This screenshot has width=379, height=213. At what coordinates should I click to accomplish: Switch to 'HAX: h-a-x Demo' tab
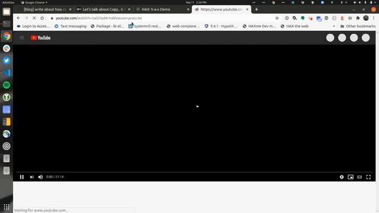click(156, 9)
